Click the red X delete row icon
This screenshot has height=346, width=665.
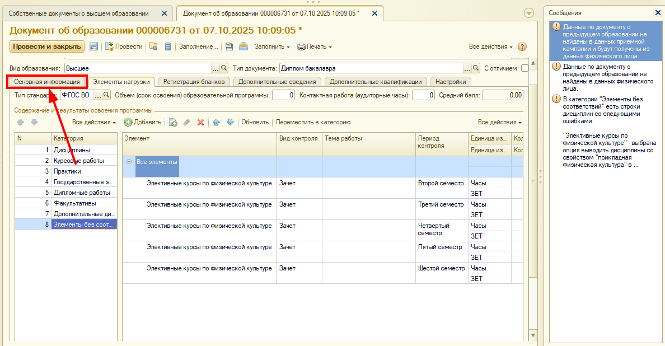click(x=200, y=122)
